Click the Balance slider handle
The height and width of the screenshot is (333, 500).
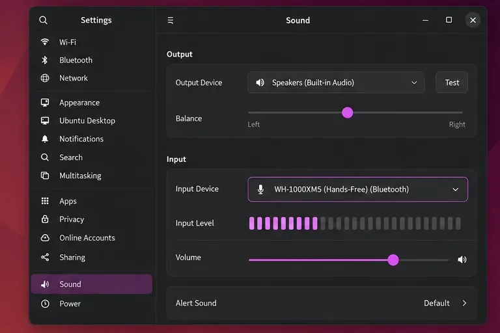coord(347,113)
